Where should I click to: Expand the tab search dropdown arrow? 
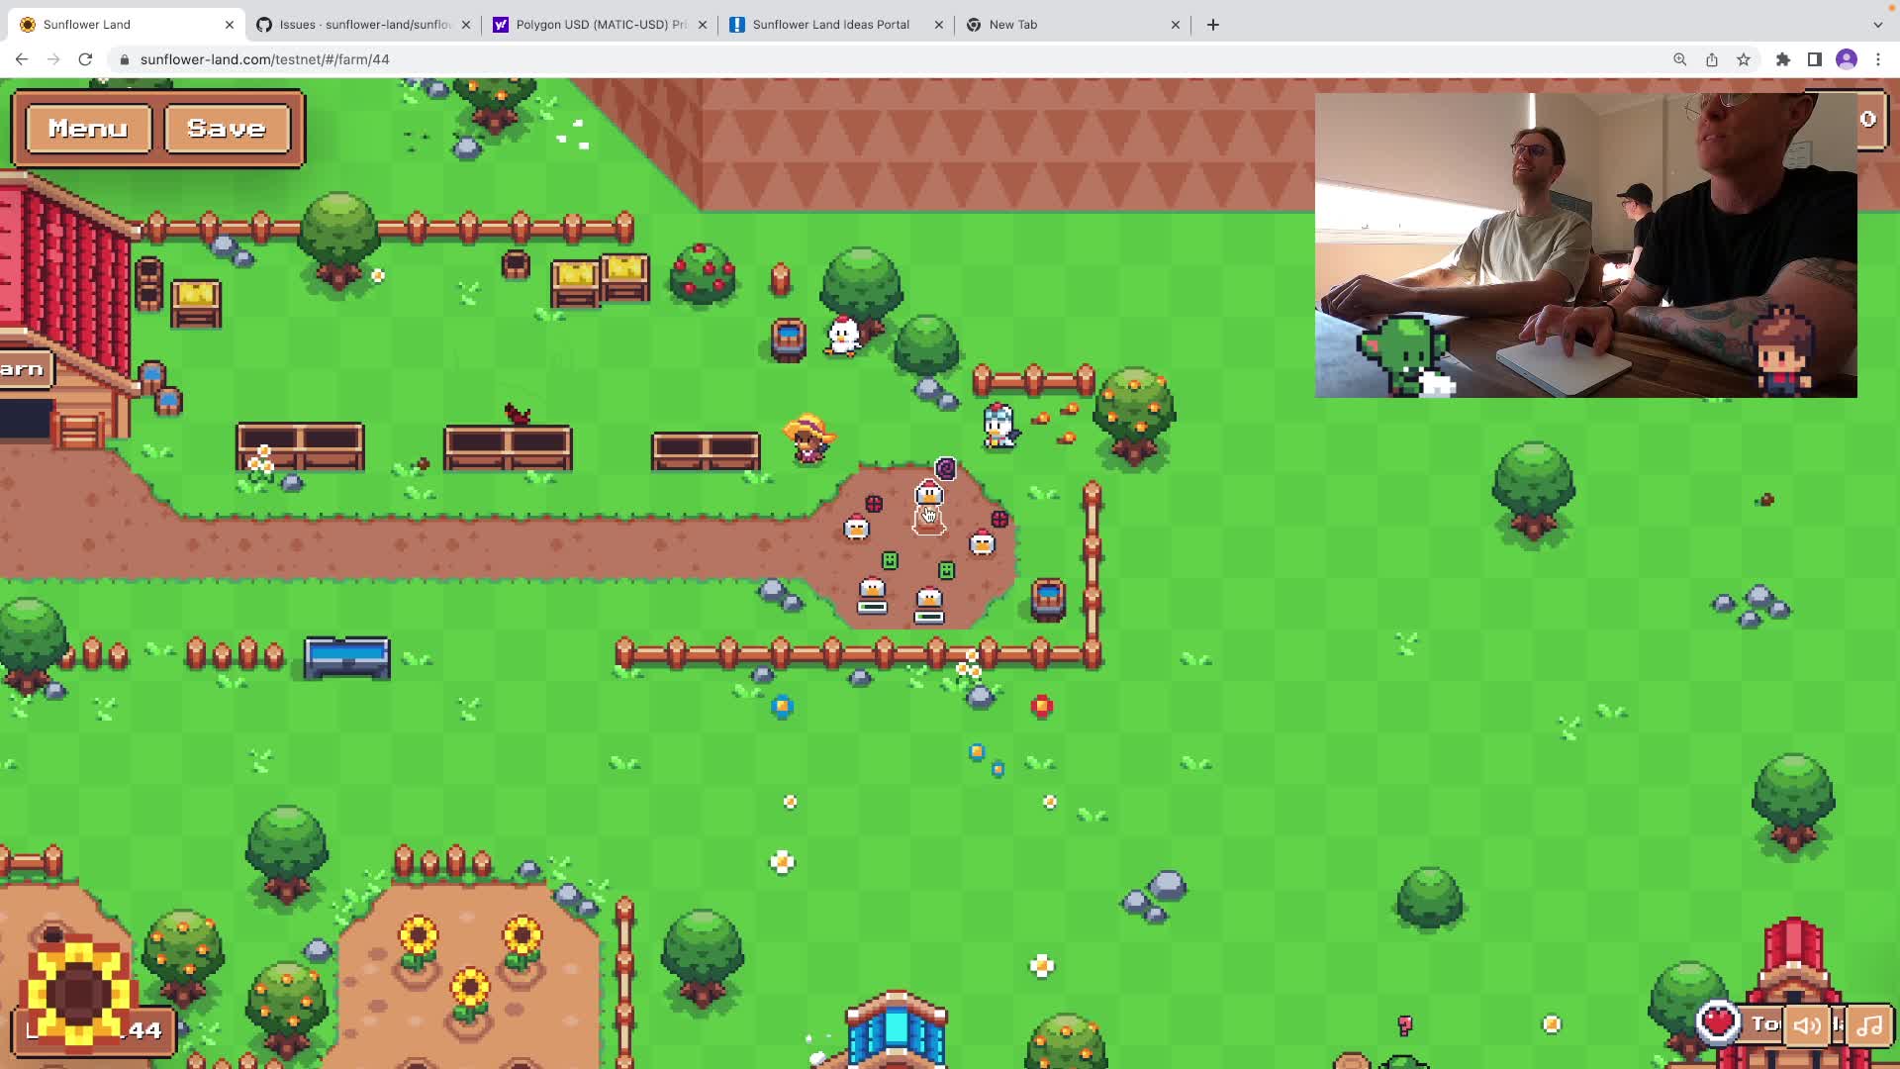[x=1878, y=25]
